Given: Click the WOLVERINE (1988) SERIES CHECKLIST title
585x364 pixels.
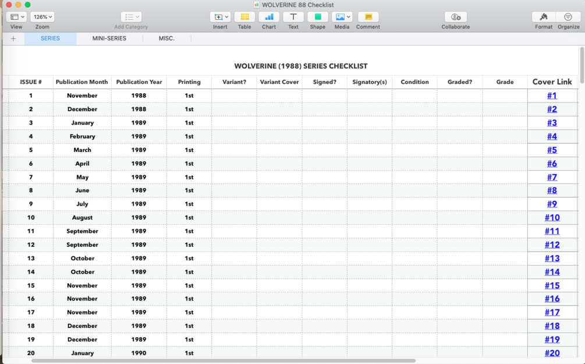Looking at the screenshot, I should (x=301, y=66).
